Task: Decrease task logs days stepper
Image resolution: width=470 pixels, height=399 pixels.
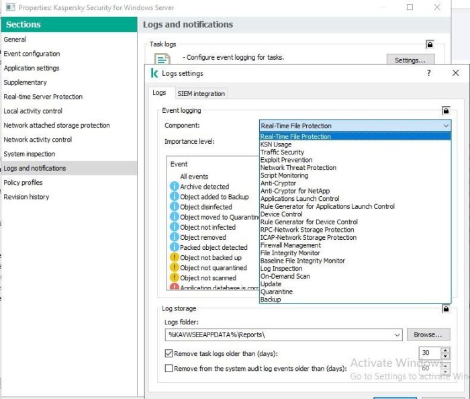Action: [x=445, y=356]
